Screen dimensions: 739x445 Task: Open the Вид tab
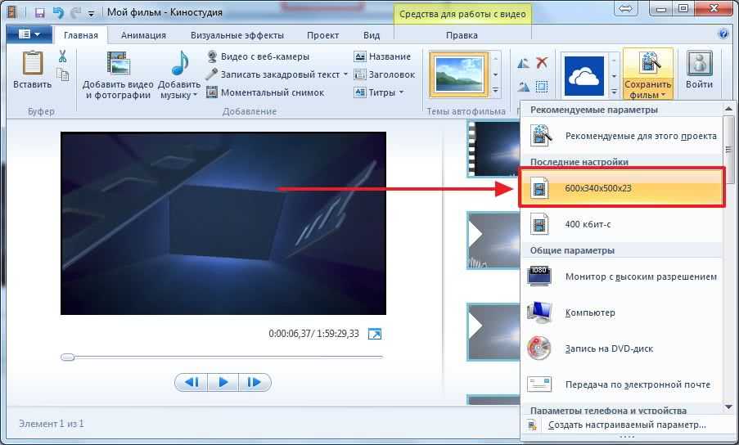(x=372, y=35)
